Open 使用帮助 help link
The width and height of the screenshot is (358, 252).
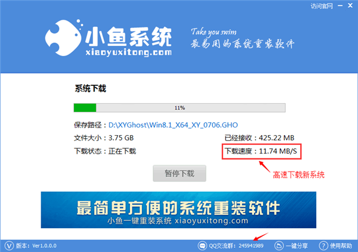(x=341, y=246)
